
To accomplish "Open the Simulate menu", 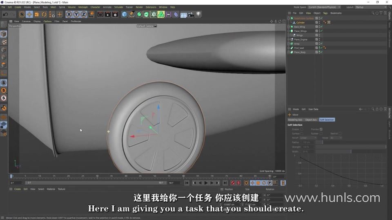I will [x=118, y=7].
